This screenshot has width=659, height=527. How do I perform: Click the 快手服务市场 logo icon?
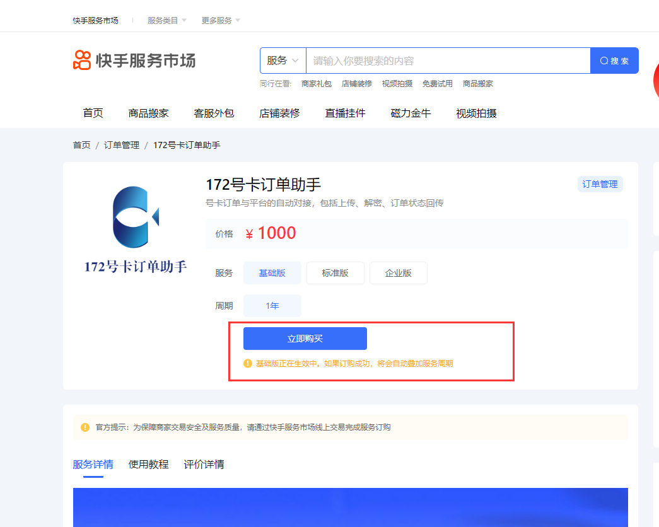click(x=81, y=59)
